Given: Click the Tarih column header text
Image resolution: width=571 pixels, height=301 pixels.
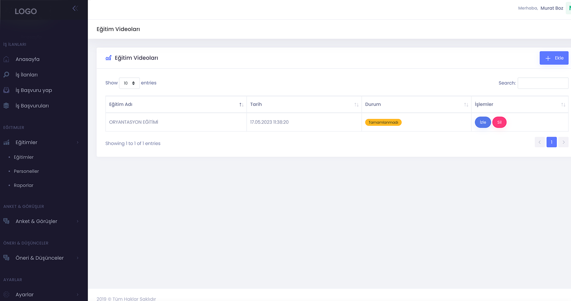Looking at the screenshot, I should (256, 104).
